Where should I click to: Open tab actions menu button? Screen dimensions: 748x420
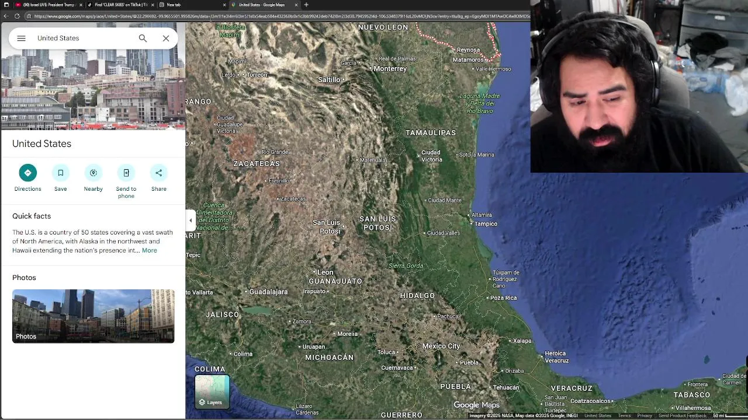pos(5,5)
